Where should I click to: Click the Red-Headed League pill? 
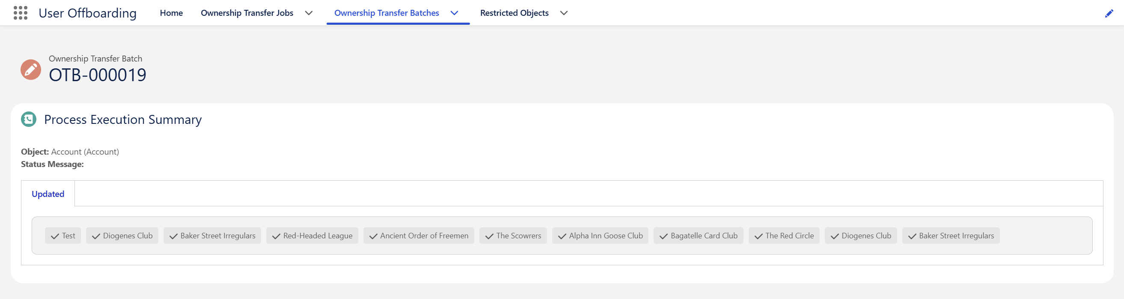click(312, 236)
